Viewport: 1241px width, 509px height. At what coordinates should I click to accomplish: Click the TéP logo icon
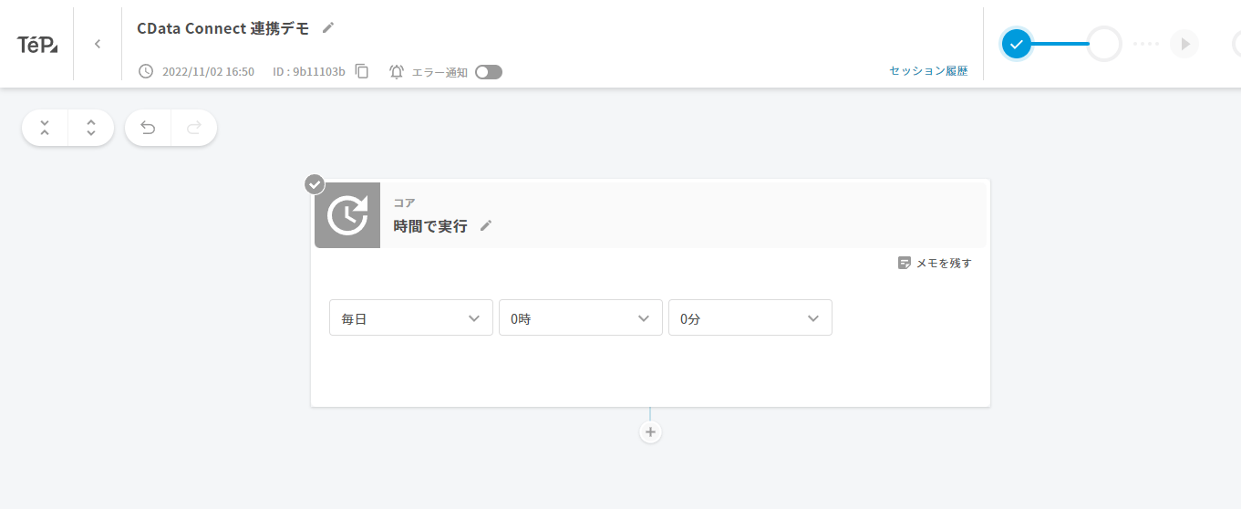(x=37, y=44)
